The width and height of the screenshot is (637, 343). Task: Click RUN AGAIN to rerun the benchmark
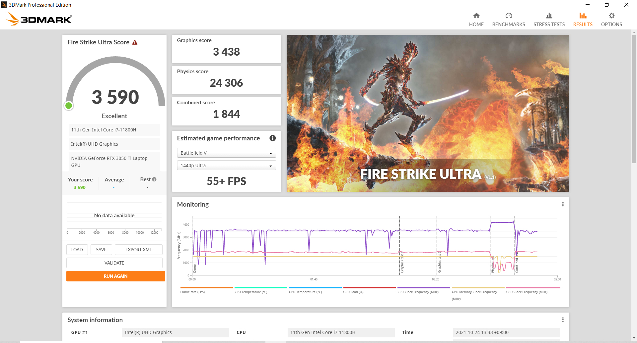[x=115, y=276]
